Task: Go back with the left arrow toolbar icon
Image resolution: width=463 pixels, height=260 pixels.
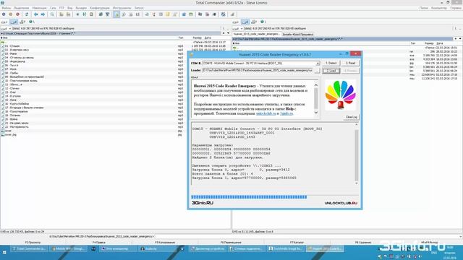Action: tap(35, 14)
